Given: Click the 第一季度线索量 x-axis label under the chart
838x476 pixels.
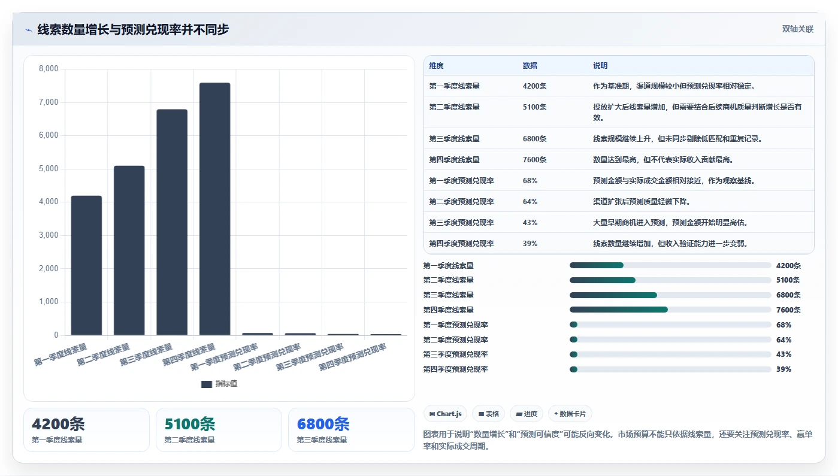Looking at the screenshot, I should click(60, 354).
